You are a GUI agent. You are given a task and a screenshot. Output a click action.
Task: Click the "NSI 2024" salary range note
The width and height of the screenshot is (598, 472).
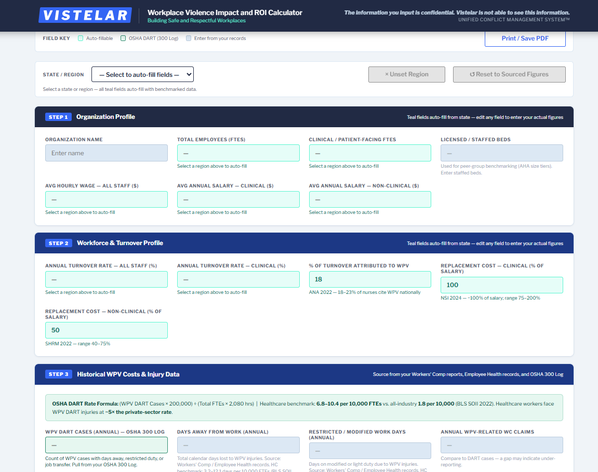tap(490, 298)
